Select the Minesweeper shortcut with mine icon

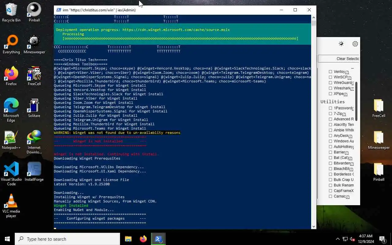pos(34,44)
